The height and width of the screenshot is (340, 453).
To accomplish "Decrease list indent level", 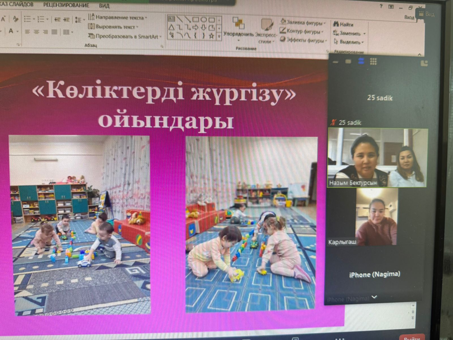I will [57, 19].
